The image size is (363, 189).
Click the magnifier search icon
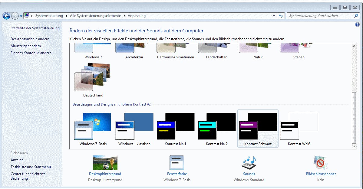[356, 16]
